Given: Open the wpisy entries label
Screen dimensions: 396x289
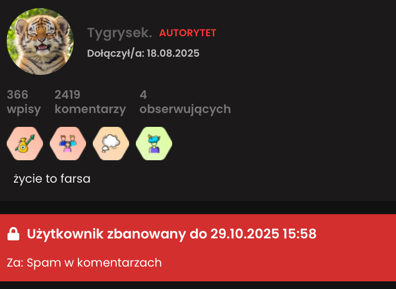Looking at the screenshot, I should 24,110.
